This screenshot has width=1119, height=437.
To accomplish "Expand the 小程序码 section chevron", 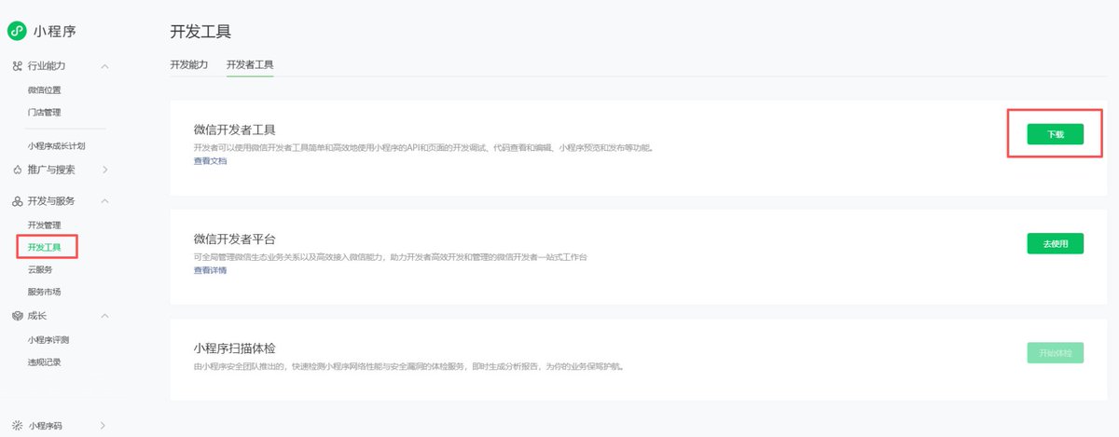I will click(x=104, y=426).
